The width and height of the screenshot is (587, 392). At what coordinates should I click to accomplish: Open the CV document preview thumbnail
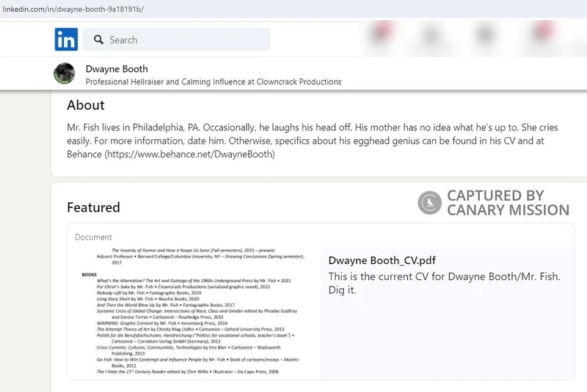tap(194, 311)
